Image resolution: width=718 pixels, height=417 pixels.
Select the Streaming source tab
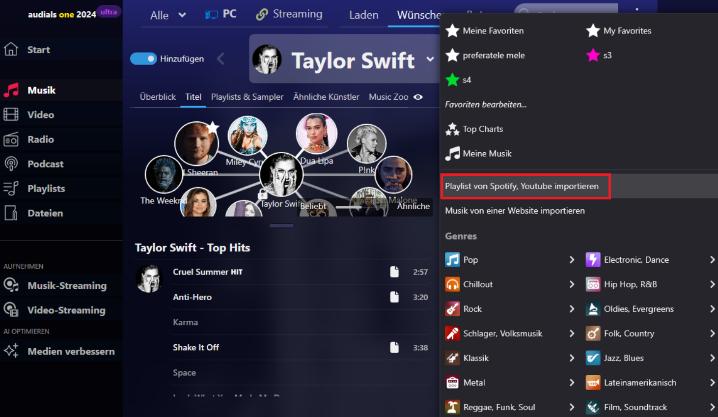289,14
